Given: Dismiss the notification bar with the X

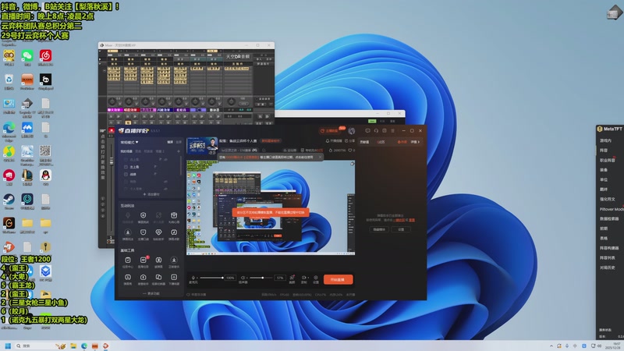Looking at the screenshot, I should [320, 158].
